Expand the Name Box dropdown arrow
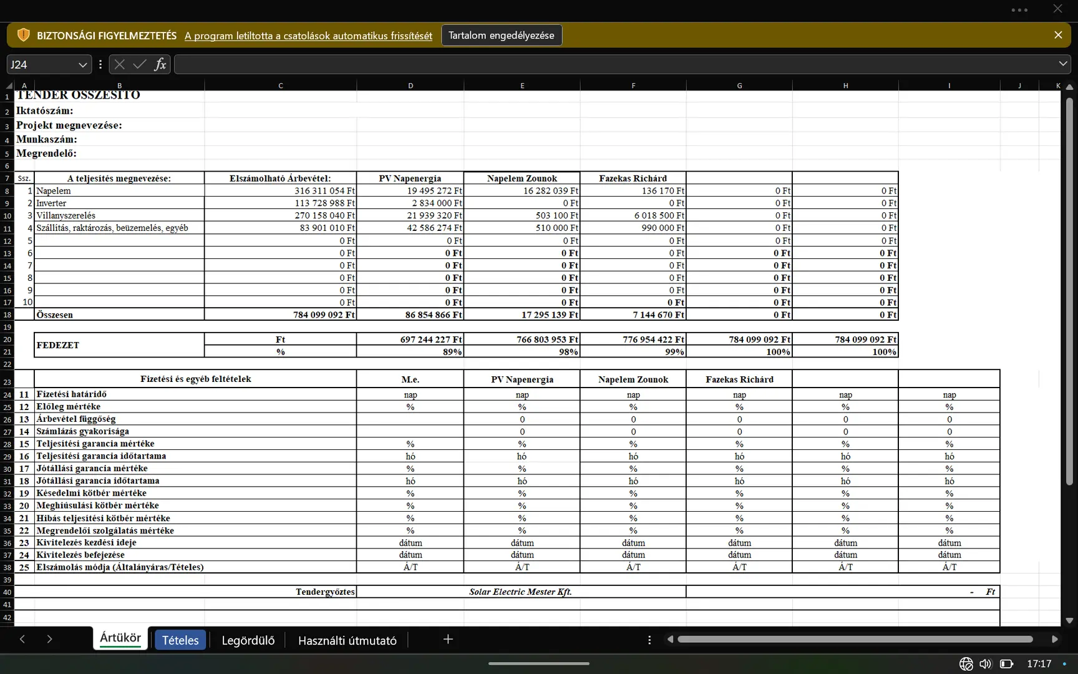1078x674 pixels. [82, 65]
